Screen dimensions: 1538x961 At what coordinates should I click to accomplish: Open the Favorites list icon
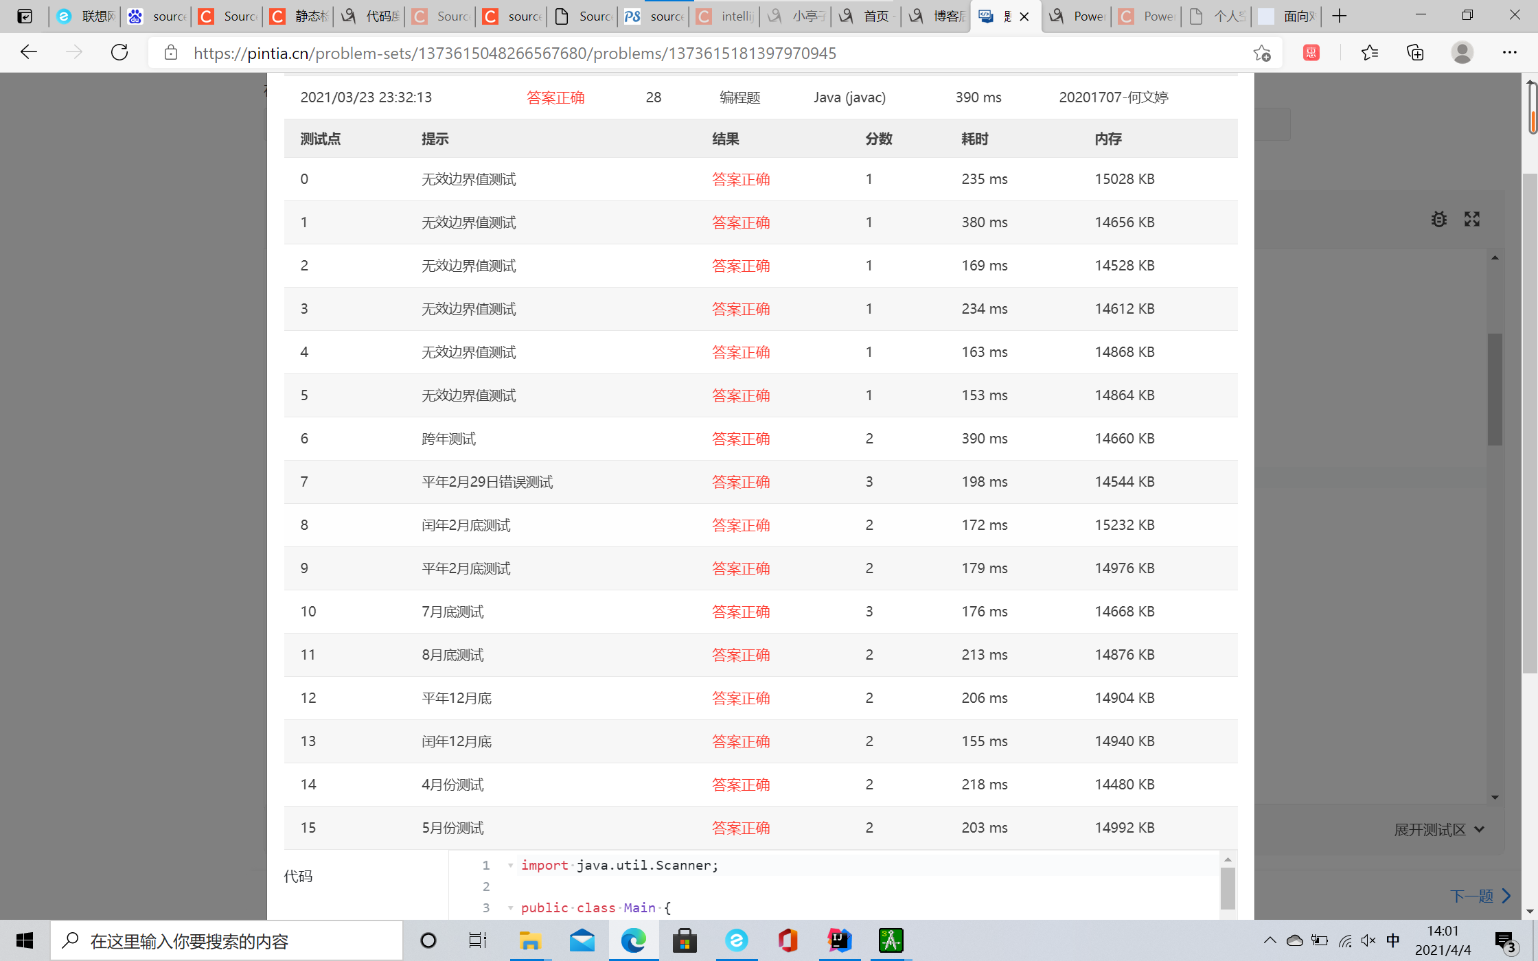click(x=1369, y=53)
